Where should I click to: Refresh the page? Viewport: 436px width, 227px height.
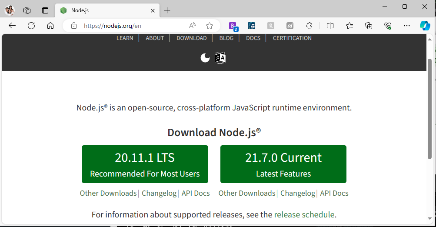tap(31, 26)
